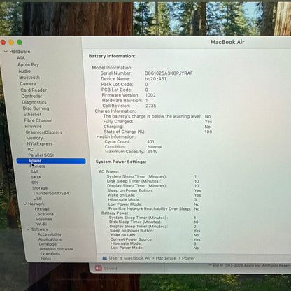Open Developer under Software
Screen dimensions: 291x291
(x=48, y=244)
